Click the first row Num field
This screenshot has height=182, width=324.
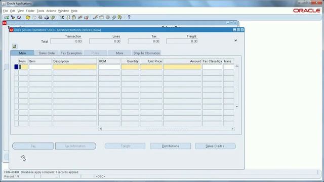click(23, 67)
